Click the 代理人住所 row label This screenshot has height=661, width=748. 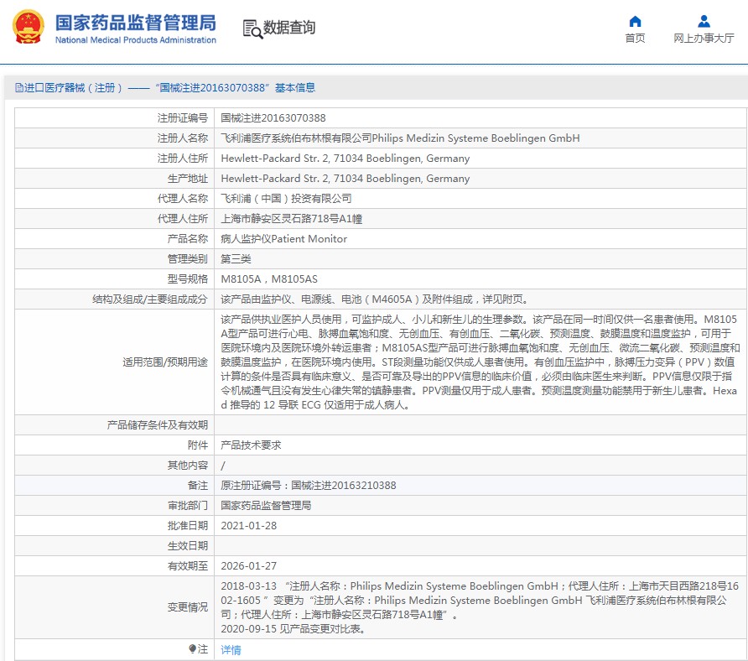pos(183,219)
